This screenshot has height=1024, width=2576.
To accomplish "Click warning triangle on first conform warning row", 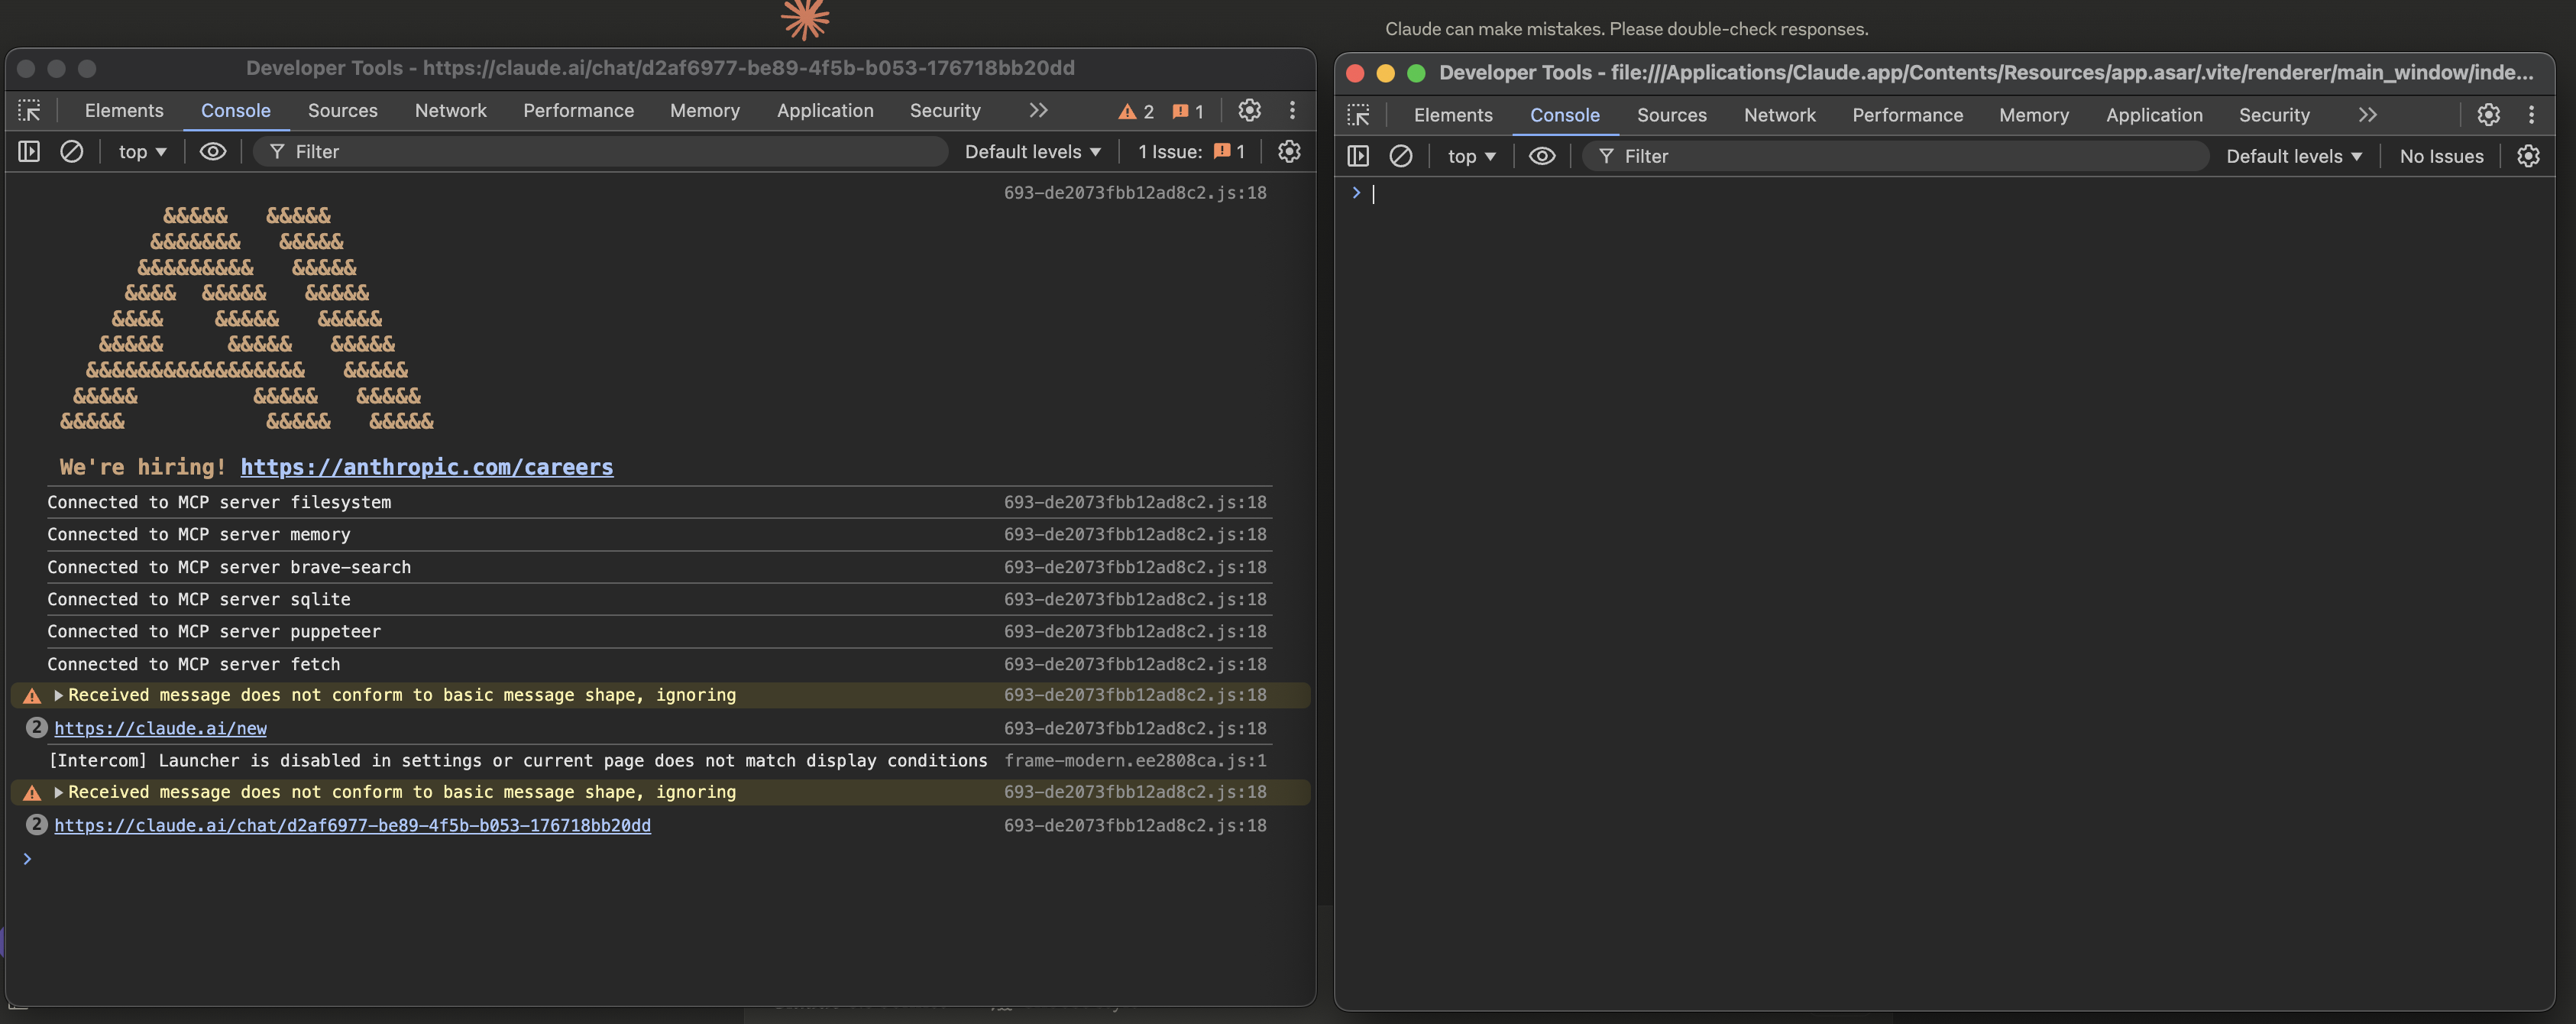I will click(x=32, y=695).
